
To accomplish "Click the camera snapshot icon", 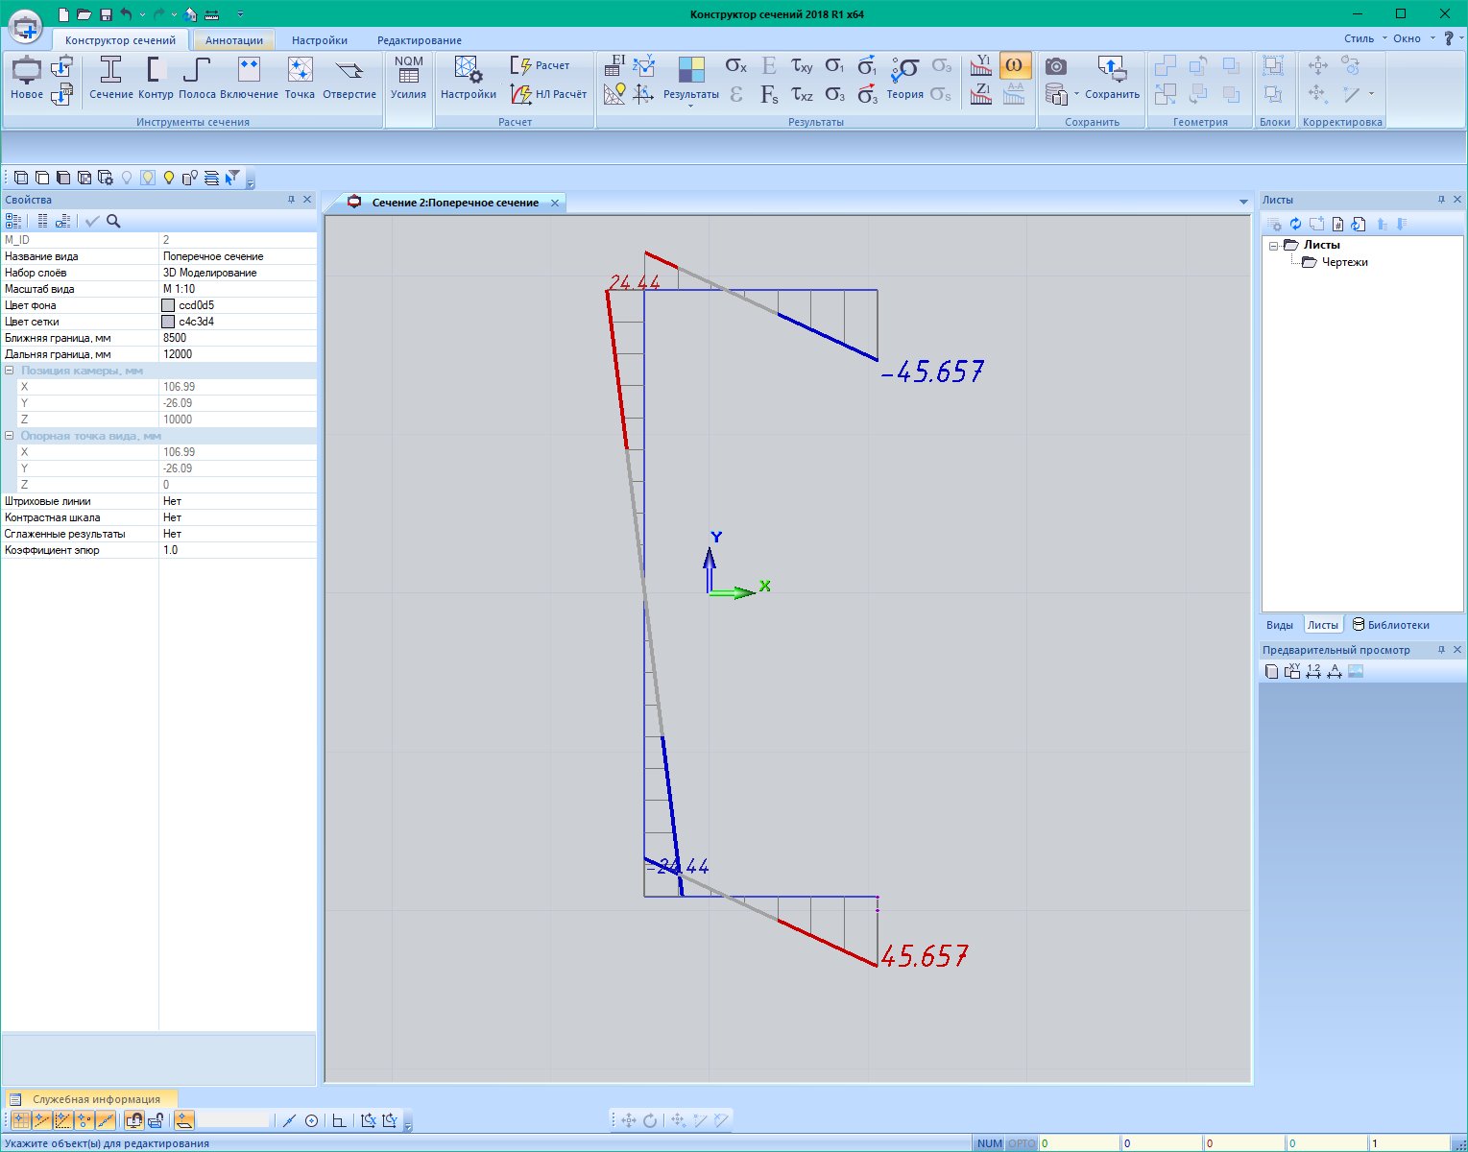I will (x=1056, y=65).
